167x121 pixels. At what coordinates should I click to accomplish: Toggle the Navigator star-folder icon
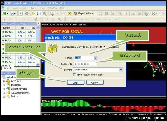click(33, 14)
